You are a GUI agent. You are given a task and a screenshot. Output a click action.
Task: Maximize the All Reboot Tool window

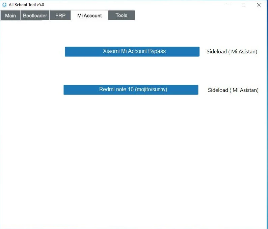point(243,5)
